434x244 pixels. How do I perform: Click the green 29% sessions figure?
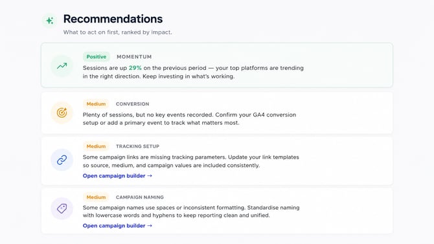[x=135, y=68]
